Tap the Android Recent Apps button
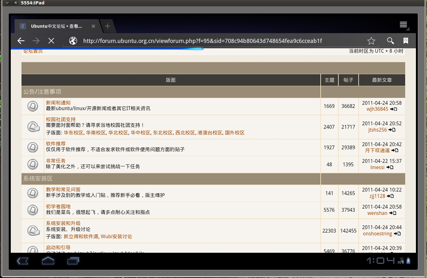Image resolution: width=427 pixels, height=278 pixels. [73, 261]
